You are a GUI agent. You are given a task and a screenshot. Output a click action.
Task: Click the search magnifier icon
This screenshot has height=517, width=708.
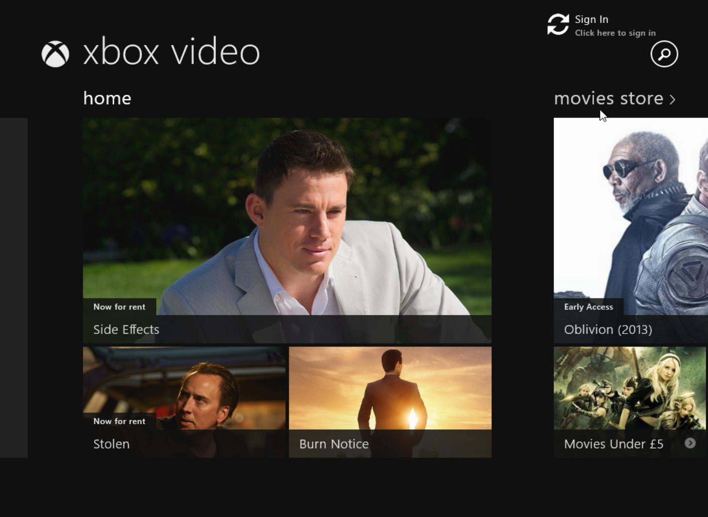pyautogui.click(x=664, y=54)
